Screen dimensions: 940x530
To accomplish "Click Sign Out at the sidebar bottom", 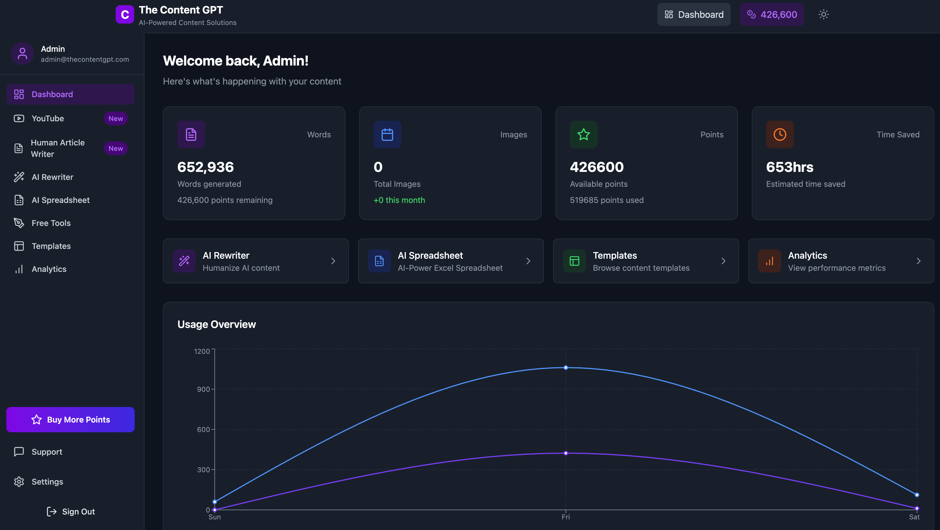I will [71, 511].
